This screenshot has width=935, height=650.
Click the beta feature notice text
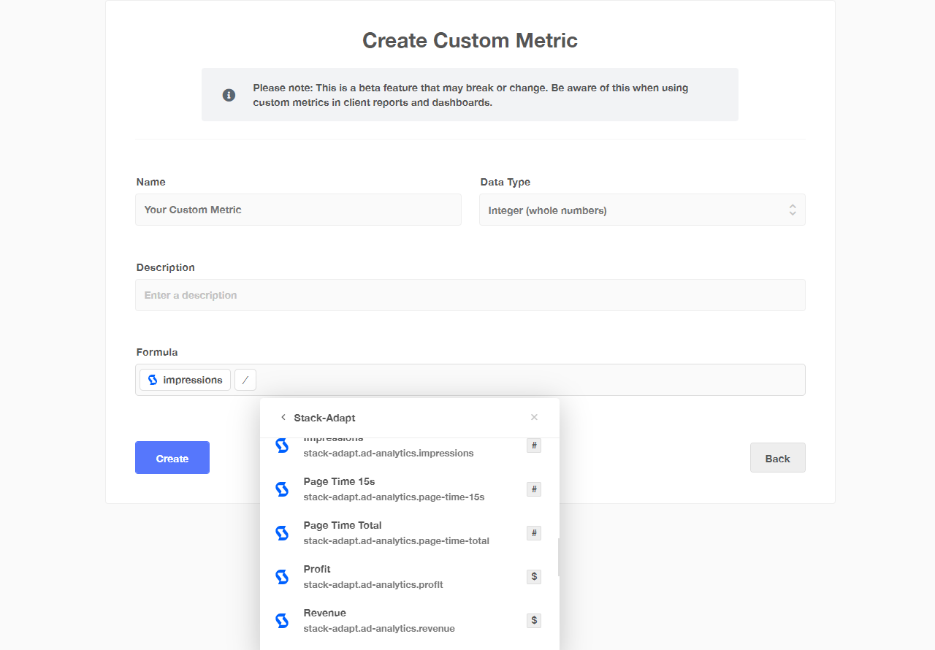(470, 95)
